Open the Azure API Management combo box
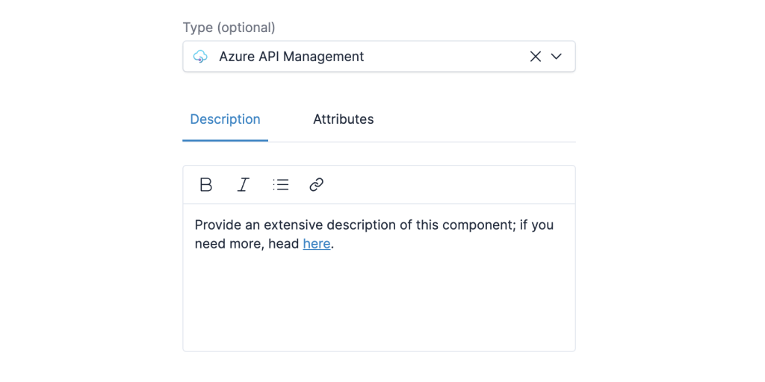 click(359, 57)
